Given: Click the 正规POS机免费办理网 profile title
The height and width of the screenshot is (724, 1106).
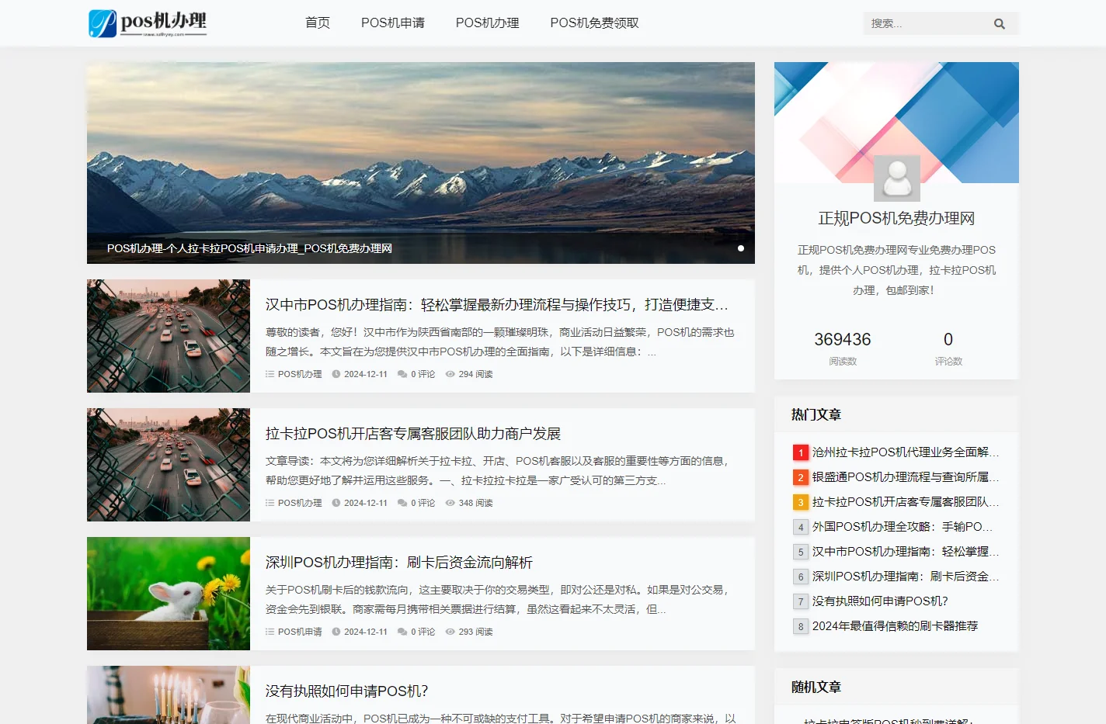Looking at the screenshot, I should 896,219.
